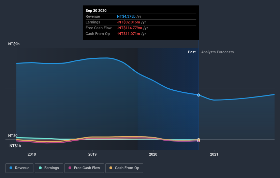Click the 2019 x-axis label
Screen dimensions: 280x178
[92, 154]
